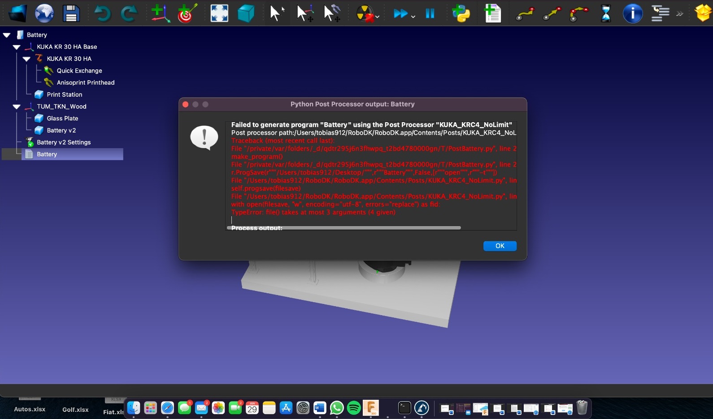The width and height of the screenshot is (713, 419).
Task: Open the fast simulation speed dropdown arrow
Action: [x=413, y=17]
